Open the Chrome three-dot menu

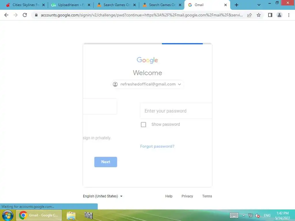289,15
